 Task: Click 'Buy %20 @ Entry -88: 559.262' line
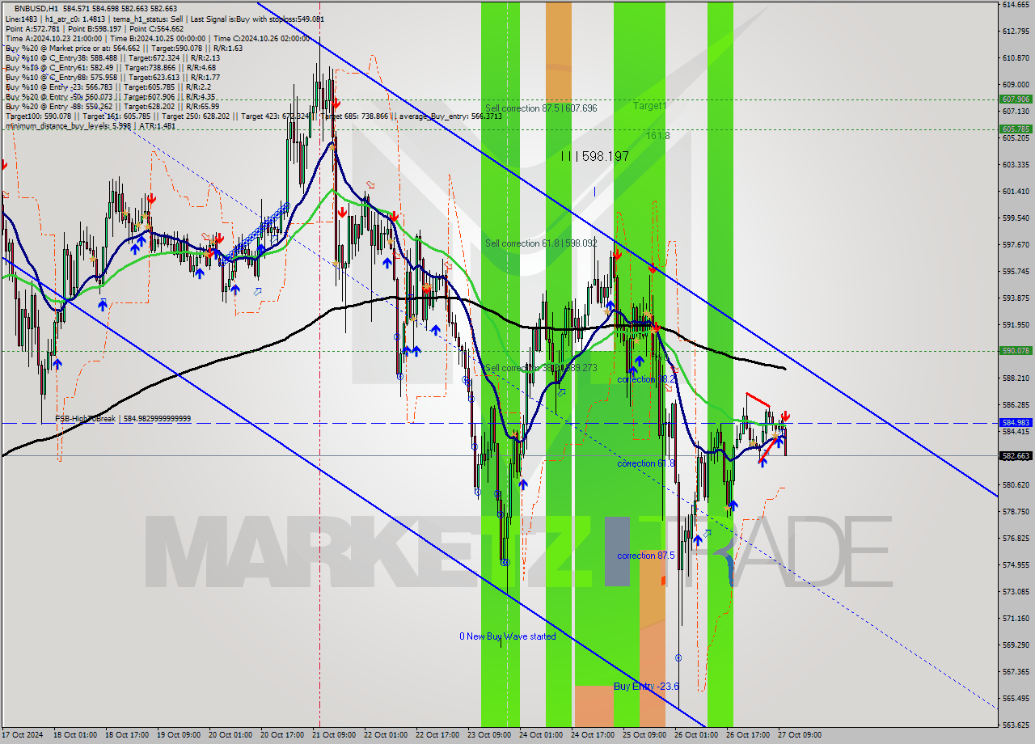(112, 106)
